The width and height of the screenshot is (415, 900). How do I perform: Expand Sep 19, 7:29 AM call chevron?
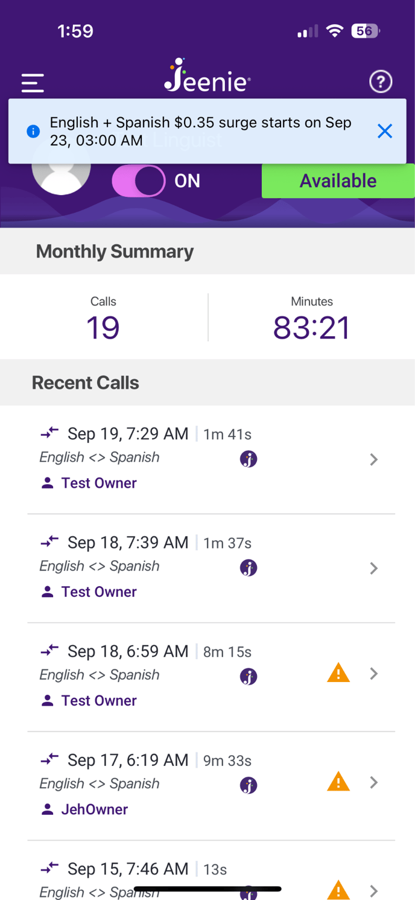click(x=374, y=459)
